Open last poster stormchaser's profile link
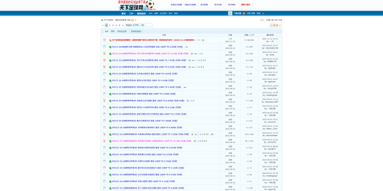Screen dimensions: 383x191 [272, 136]
